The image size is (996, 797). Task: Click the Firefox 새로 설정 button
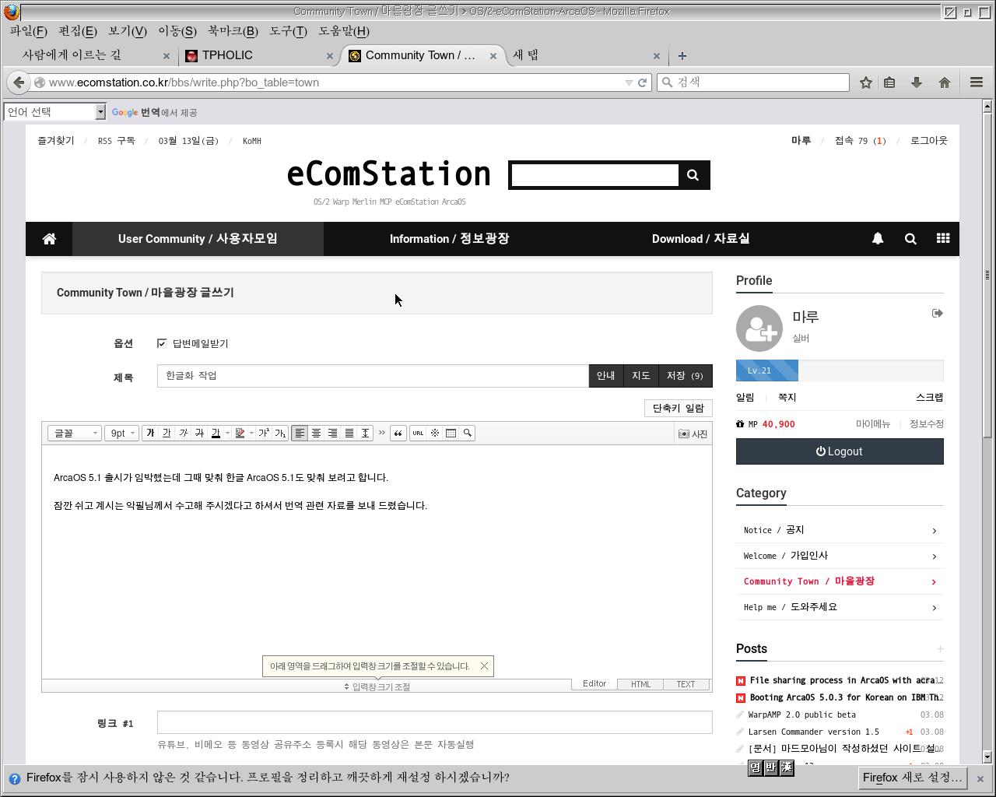(x=913, y=778)
